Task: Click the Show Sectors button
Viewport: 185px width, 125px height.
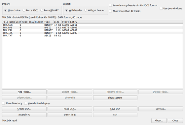Action: [x=115, y=98]
